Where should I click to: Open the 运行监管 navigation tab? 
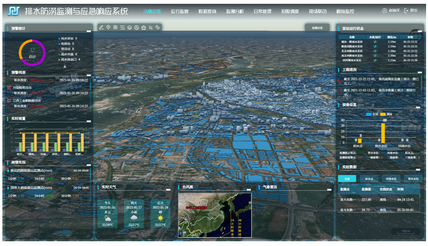point(179,11)
